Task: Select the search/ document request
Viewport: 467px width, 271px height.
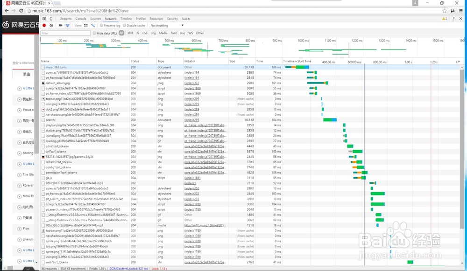Action: [250, 120]
